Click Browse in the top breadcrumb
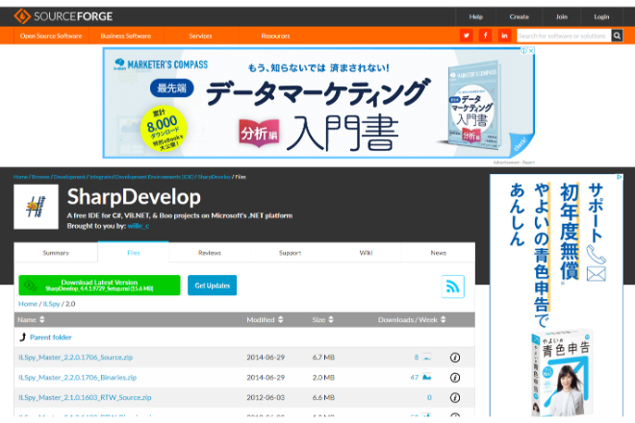The image size is (635, 423). [40, 177]
